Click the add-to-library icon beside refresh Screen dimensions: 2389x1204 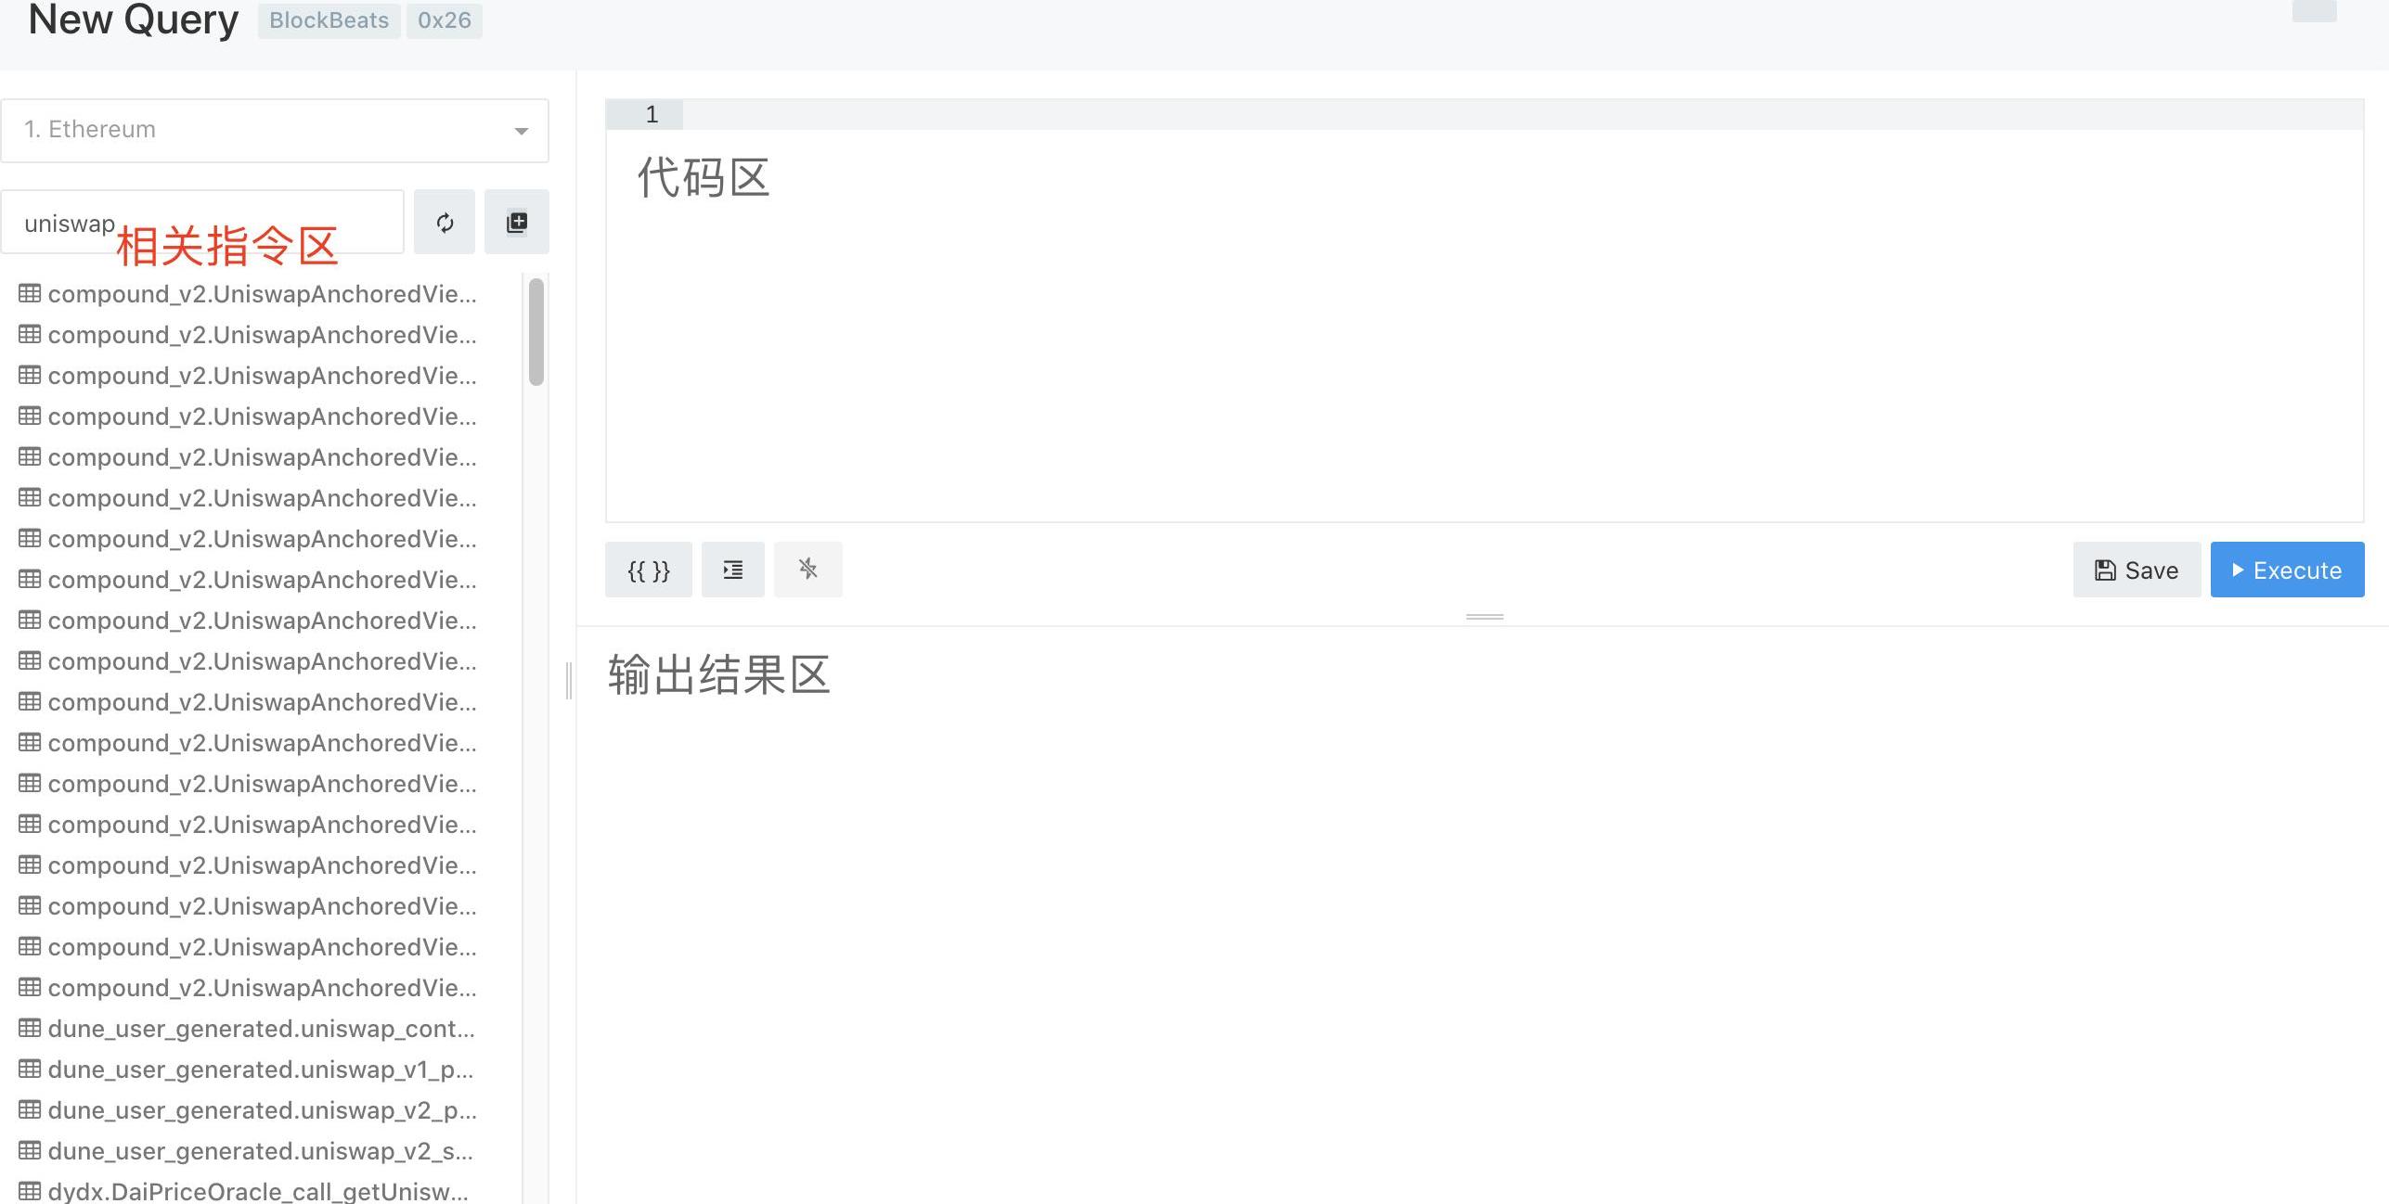click(x=517, y=222)
